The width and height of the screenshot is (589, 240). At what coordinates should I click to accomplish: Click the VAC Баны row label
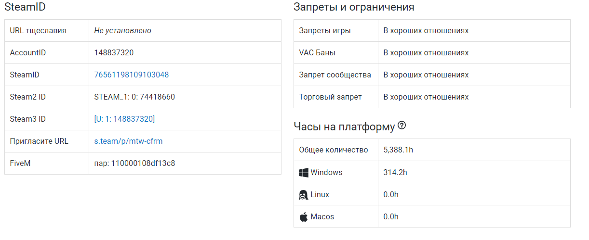click(x=317, y=53)
